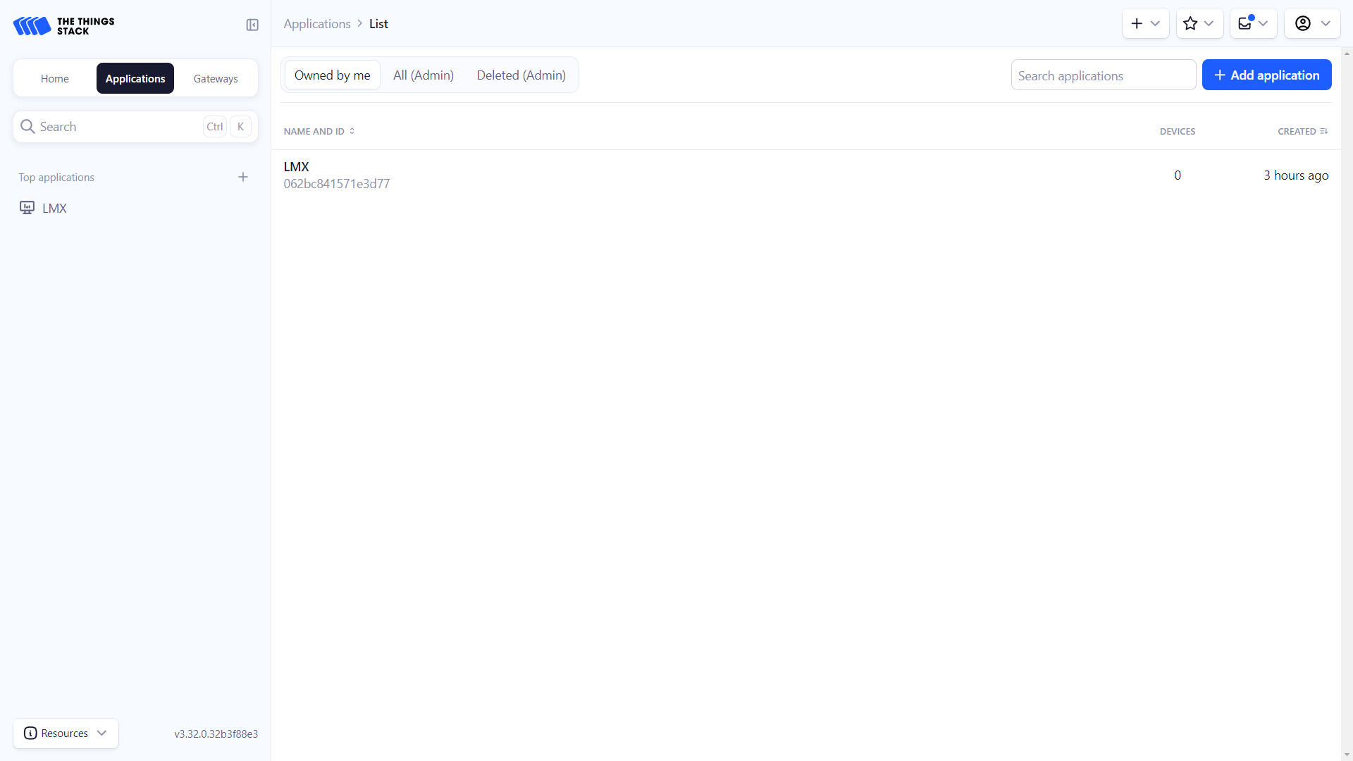Image resolution: width=1353 pixels, height=761 pixels.
Task: Open the bookmarks star menu
Action: [1199, 24]
